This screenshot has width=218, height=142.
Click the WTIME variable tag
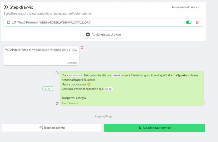coord(116,76)
